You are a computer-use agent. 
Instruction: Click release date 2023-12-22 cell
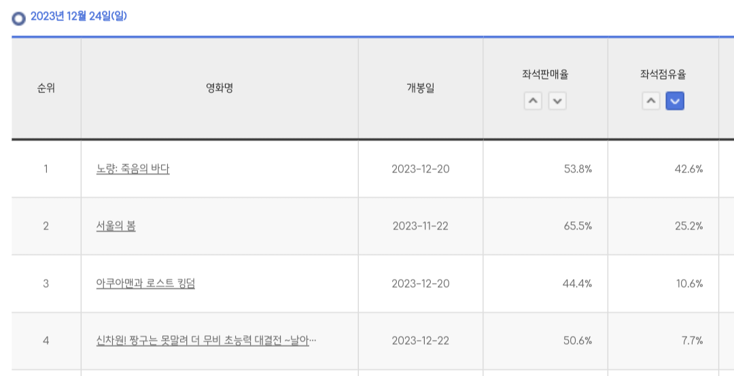pyautogui.click(x=421, y=341)
